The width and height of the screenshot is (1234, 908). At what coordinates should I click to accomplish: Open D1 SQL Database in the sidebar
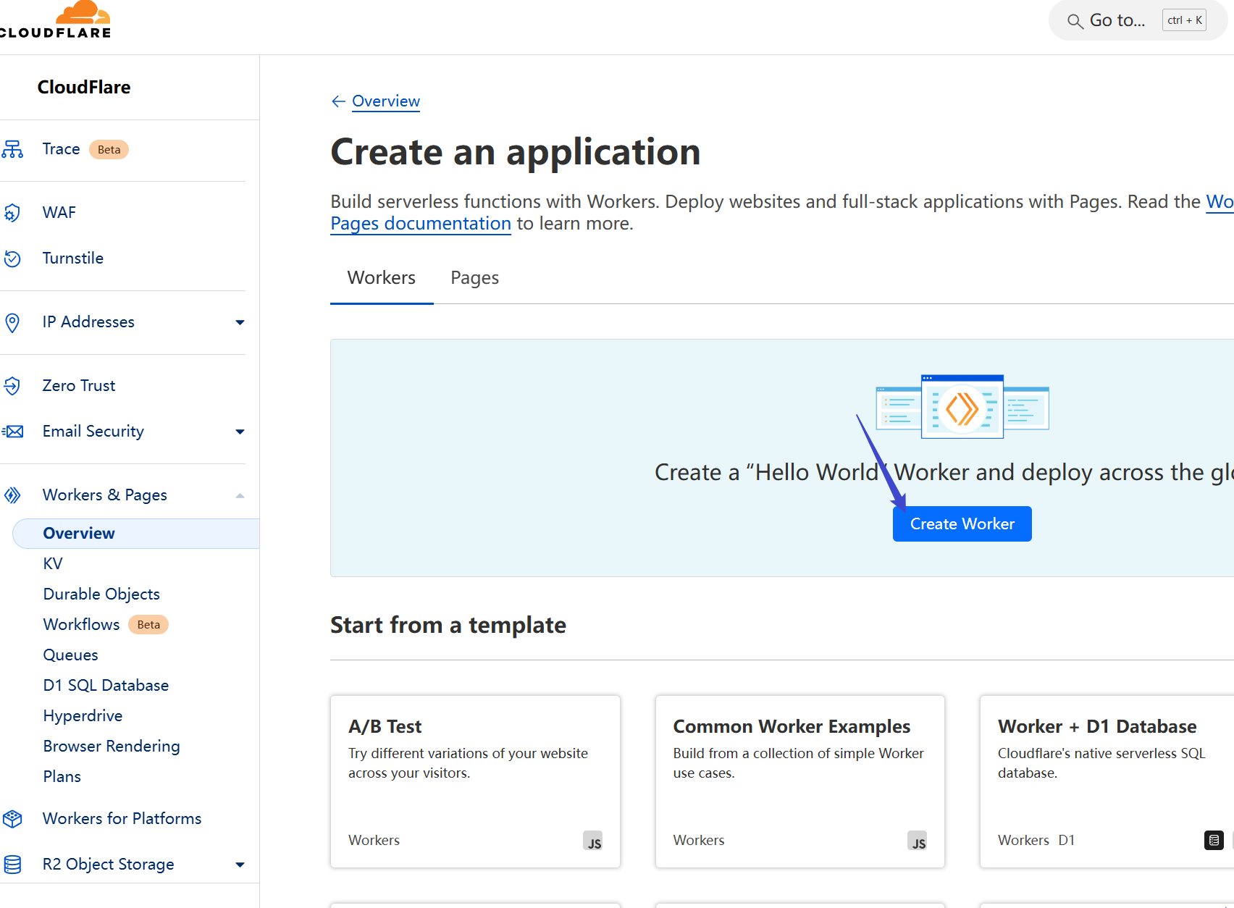(106, 686)
